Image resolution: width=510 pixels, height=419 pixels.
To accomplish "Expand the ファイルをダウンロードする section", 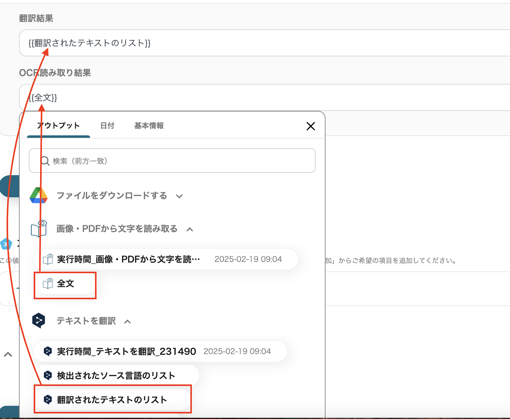I will (179, 196).
